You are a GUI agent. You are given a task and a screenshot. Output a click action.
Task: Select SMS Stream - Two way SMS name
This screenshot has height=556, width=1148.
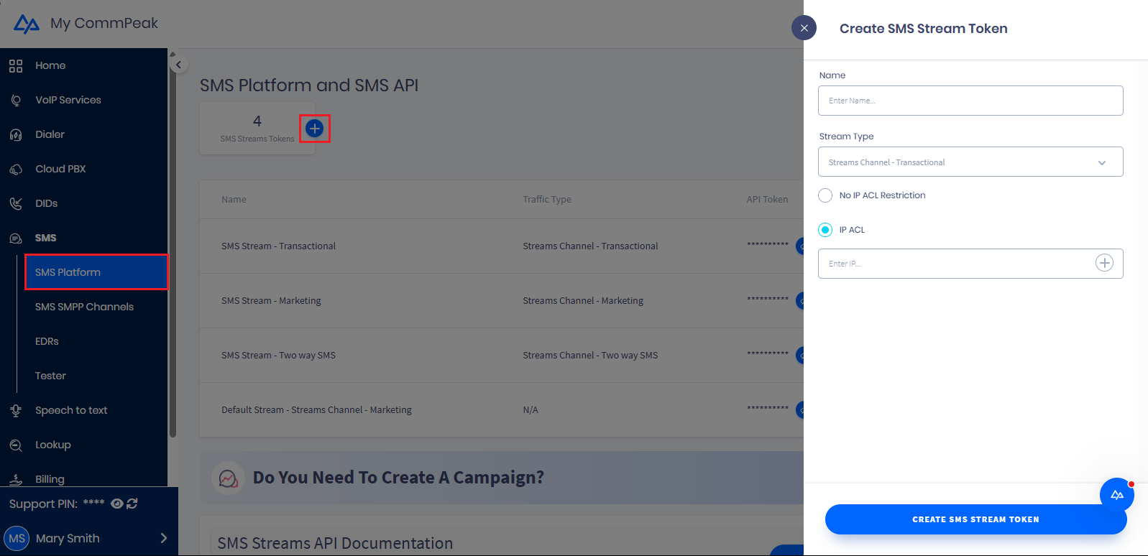pos(278,355)
